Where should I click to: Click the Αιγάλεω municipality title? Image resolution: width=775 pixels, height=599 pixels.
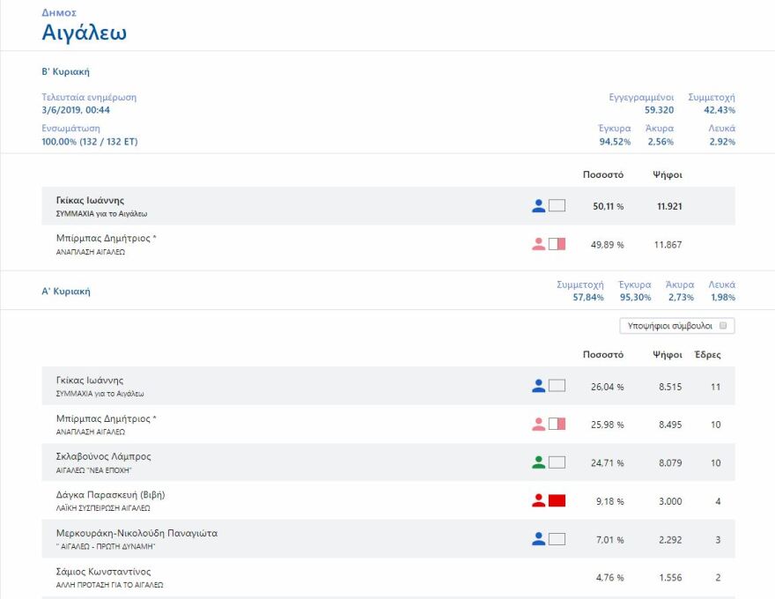(85, 33)
